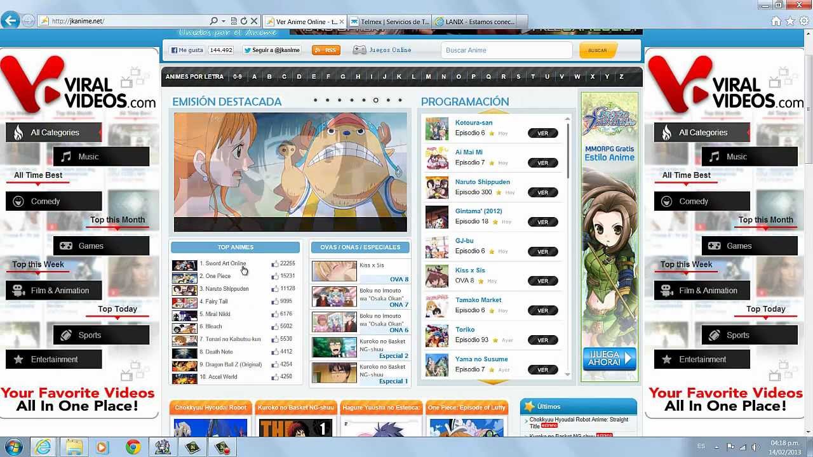Click the Facebook Me gusta button
This screenshot has width=813, height=457.
click(x=187, y=50)
